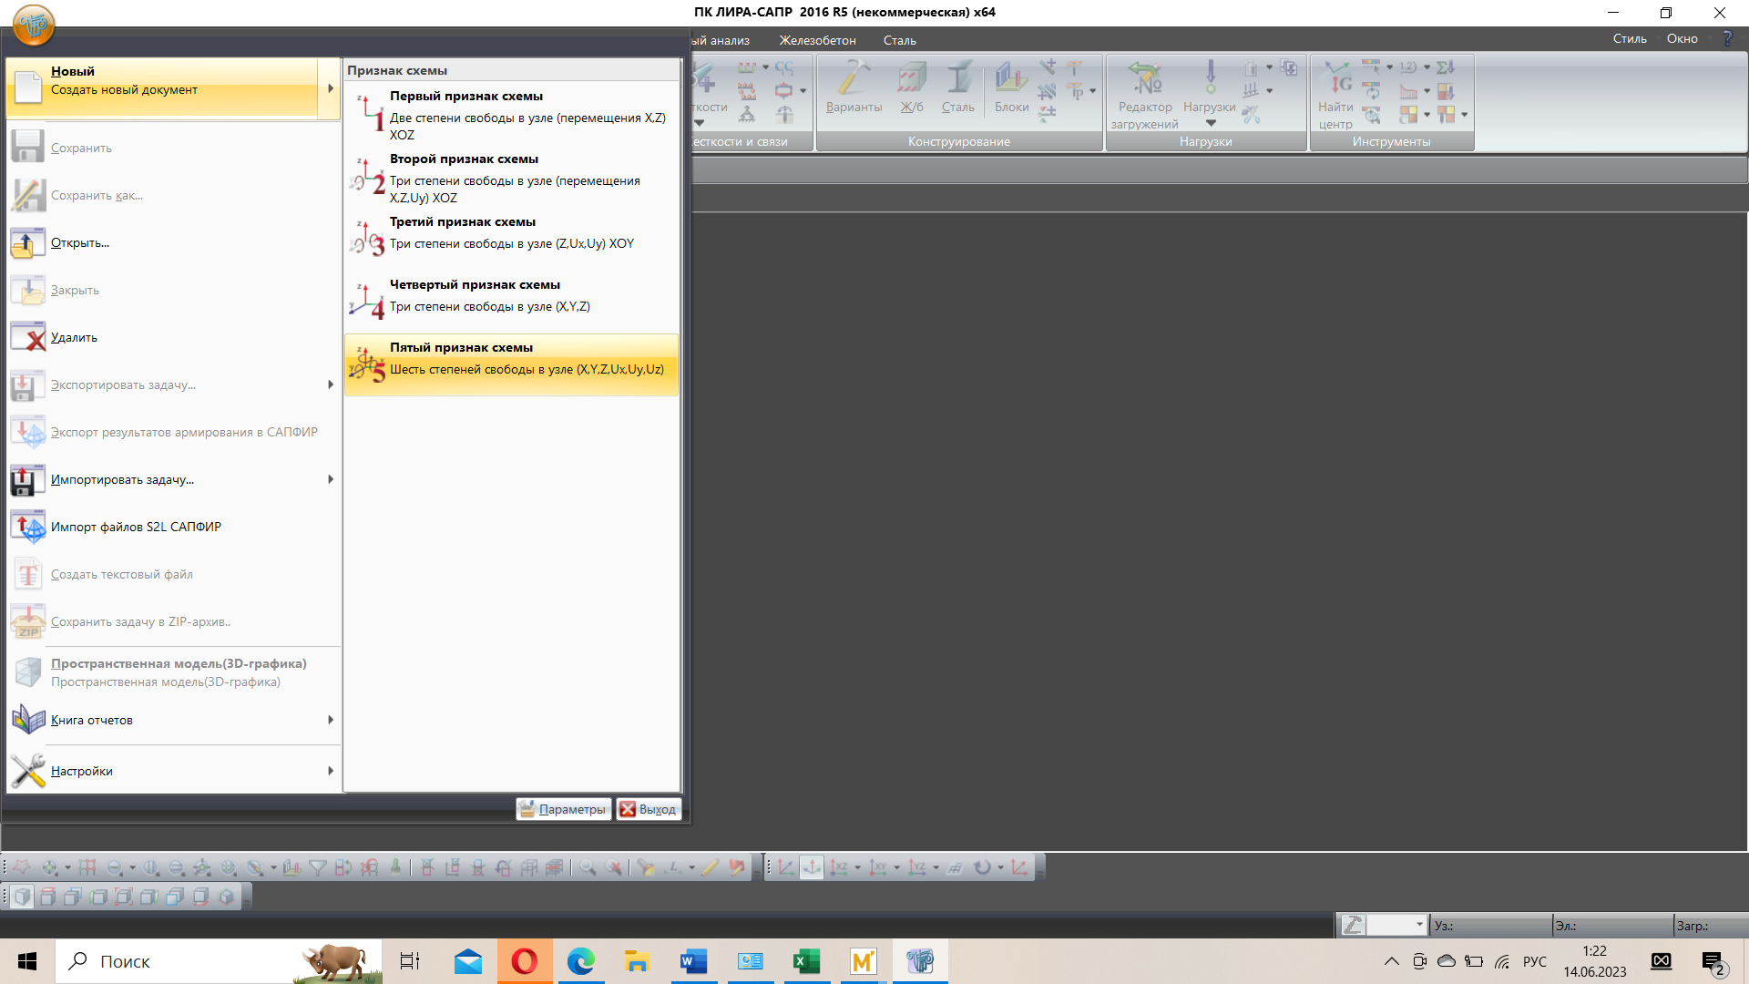Click Пространственная модель 3D-графика cube icon
Image resolution: width=1749 pixels, height=984 pixels.
[x=28, y=672]
